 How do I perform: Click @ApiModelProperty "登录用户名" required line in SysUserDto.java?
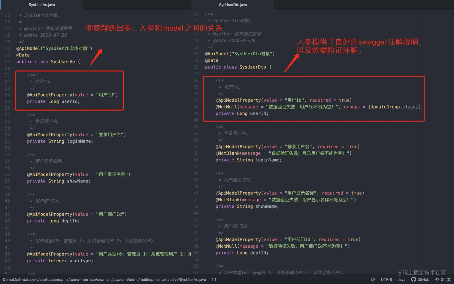[288, 147]
